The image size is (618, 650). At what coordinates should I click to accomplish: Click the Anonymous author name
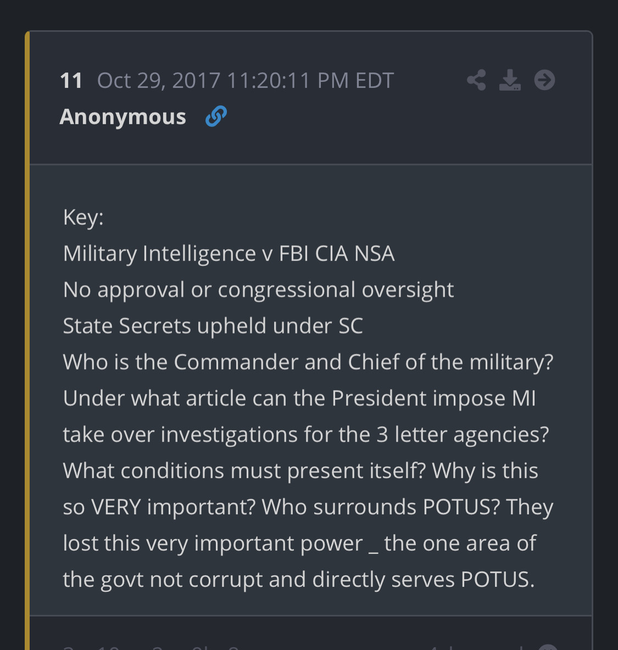123,116
